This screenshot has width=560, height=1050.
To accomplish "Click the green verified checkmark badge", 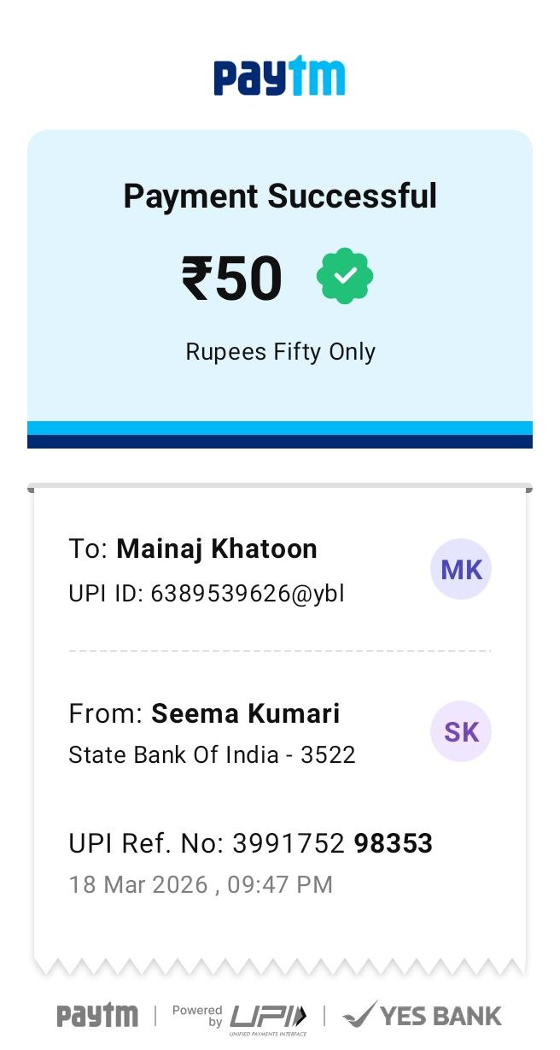I will click(x=345, y=277).
